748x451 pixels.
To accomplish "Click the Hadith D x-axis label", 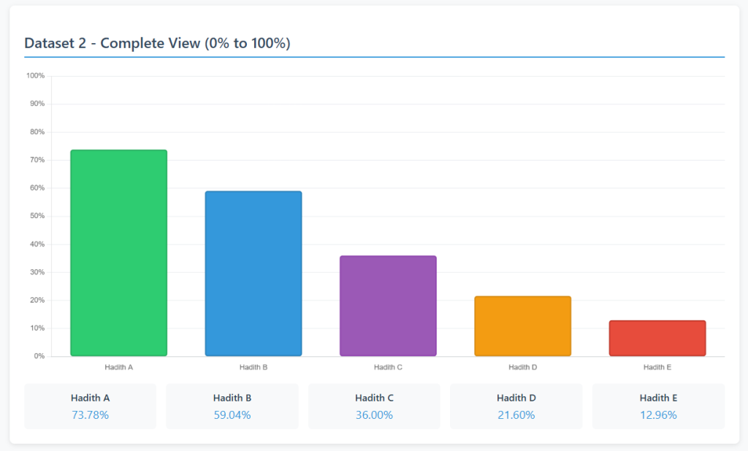I will 522,367.
